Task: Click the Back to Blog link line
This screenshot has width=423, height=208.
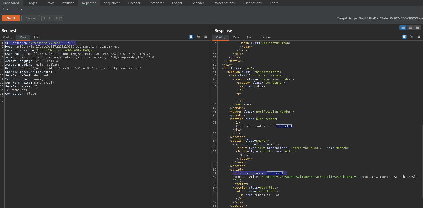Action: [260, 195]
